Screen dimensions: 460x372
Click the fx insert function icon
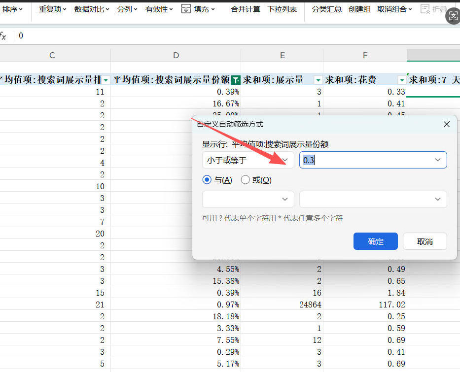coord(3,36)
